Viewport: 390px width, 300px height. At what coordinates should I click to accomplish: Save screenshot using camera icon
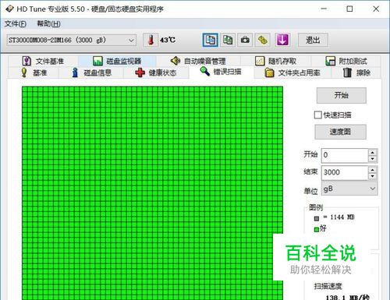coord(245,40)
